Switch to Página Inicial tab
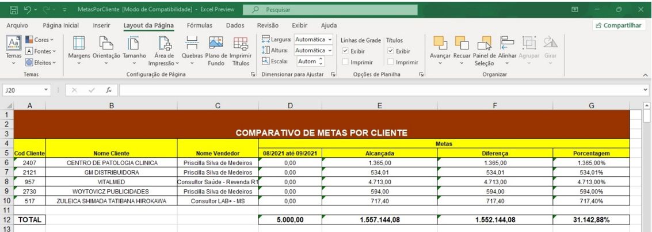This screenshot has width=652, height=232. point(60,25)
